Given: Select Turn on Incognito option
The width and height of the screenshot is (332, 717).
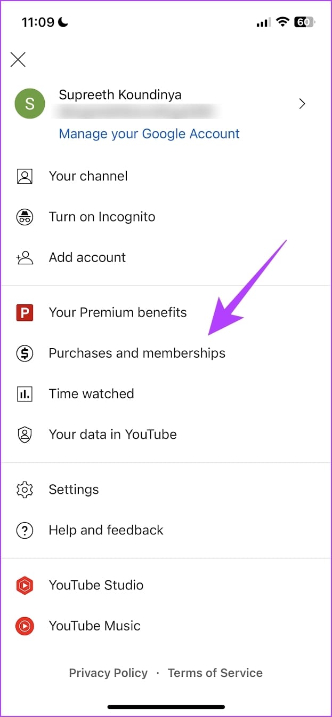Looking at the screenshot, I should (166, 217).
